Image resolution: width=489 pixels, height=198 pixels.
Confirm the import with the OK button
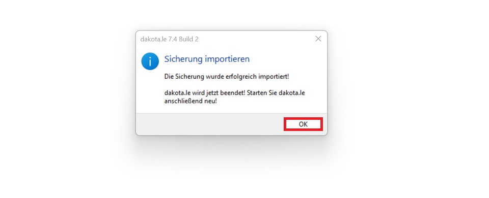[x=303, y=124]
